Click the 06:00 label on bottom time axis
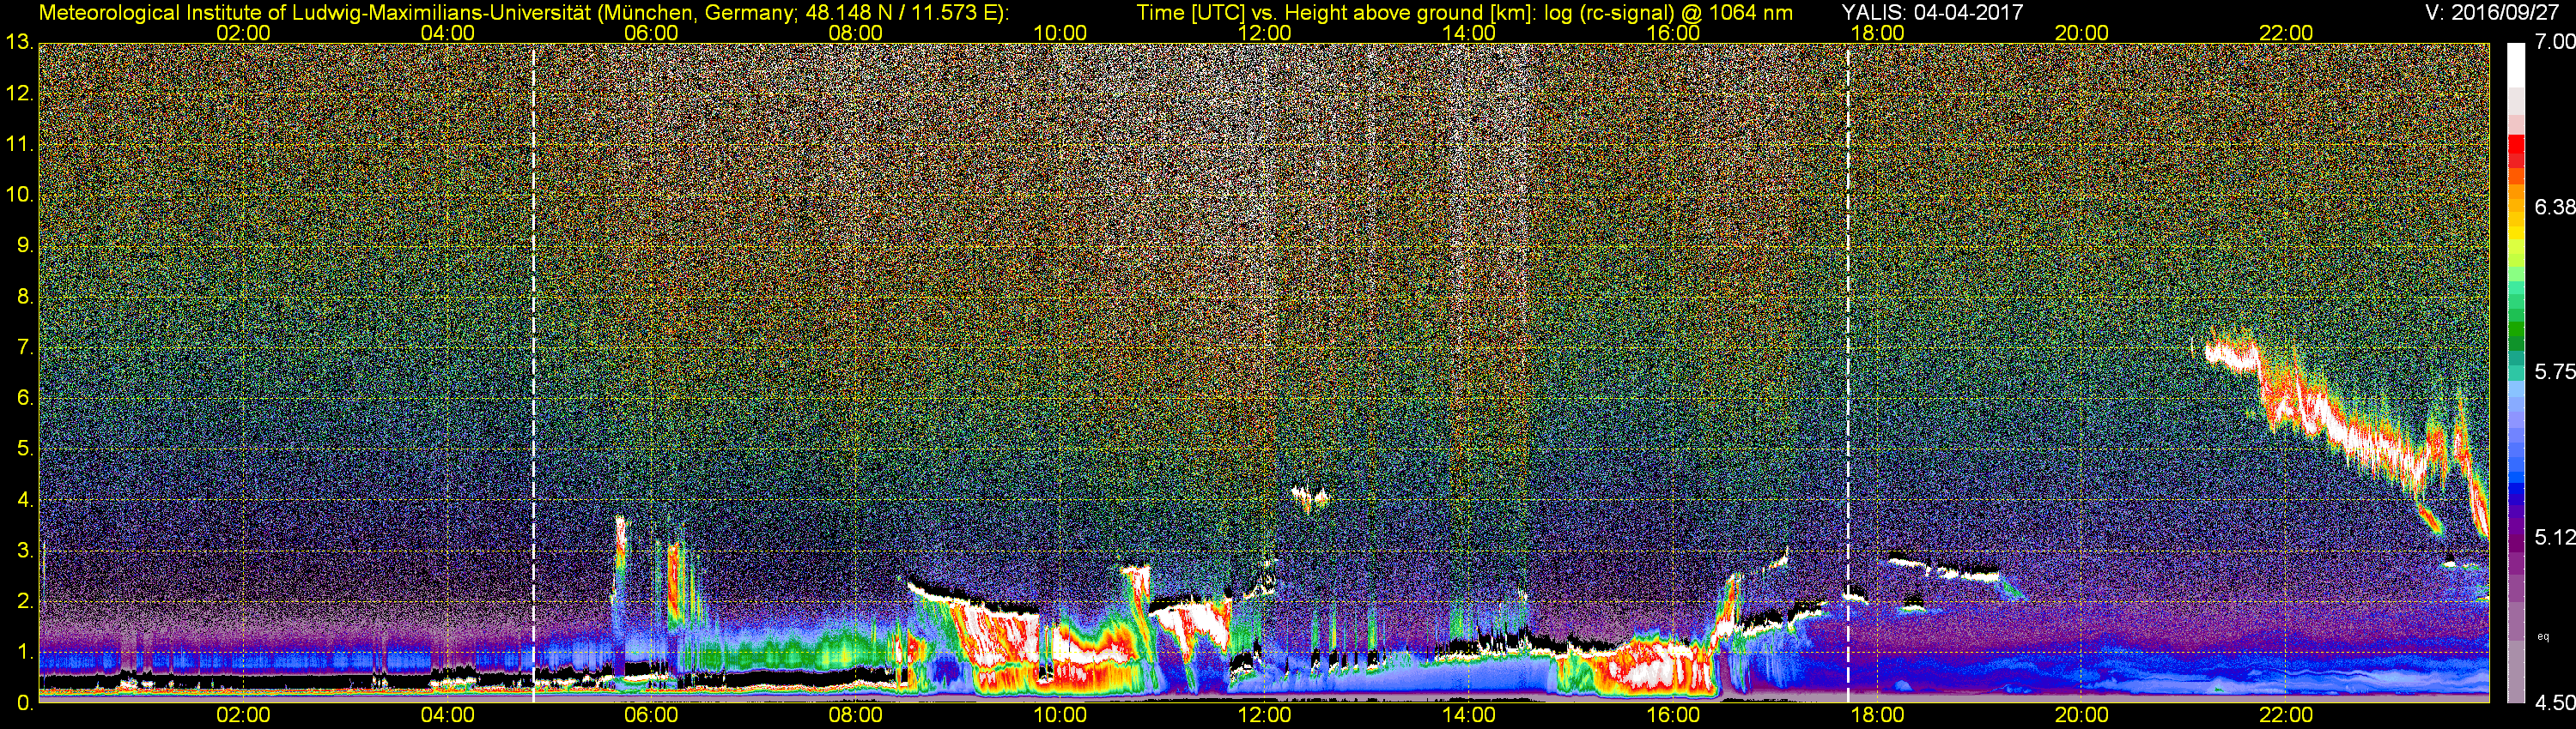2576x729 pixels. [651, 716]
